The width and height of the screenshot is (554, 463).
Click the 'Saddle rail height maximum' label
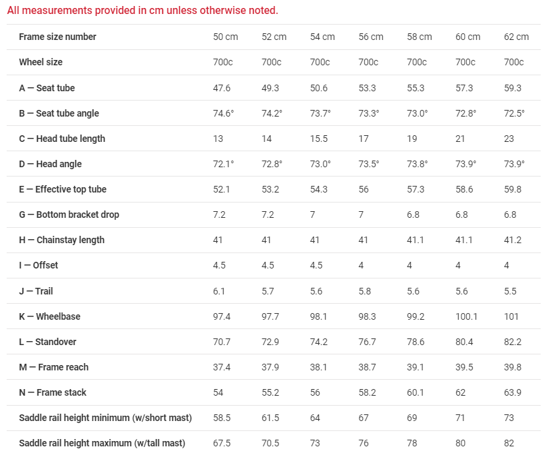tap(102, 443)
